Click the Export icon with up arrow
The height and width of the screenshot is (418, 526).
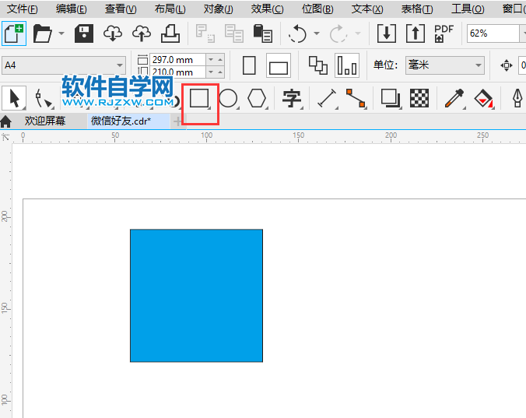(x=416, y=33)
